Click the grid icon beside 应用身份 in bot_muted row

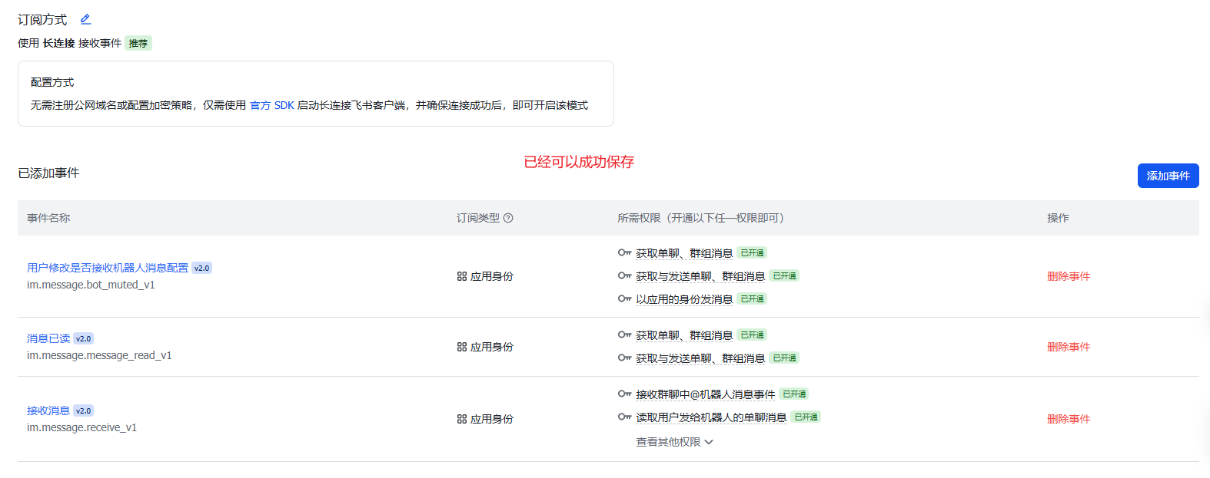(x=462, y=276)
